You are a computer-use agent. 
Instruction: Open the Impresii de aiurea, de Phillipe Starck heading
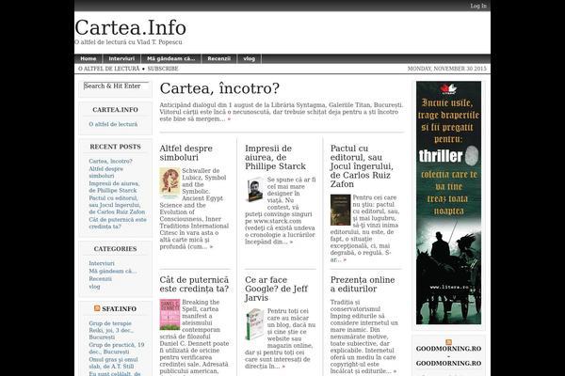275,157
